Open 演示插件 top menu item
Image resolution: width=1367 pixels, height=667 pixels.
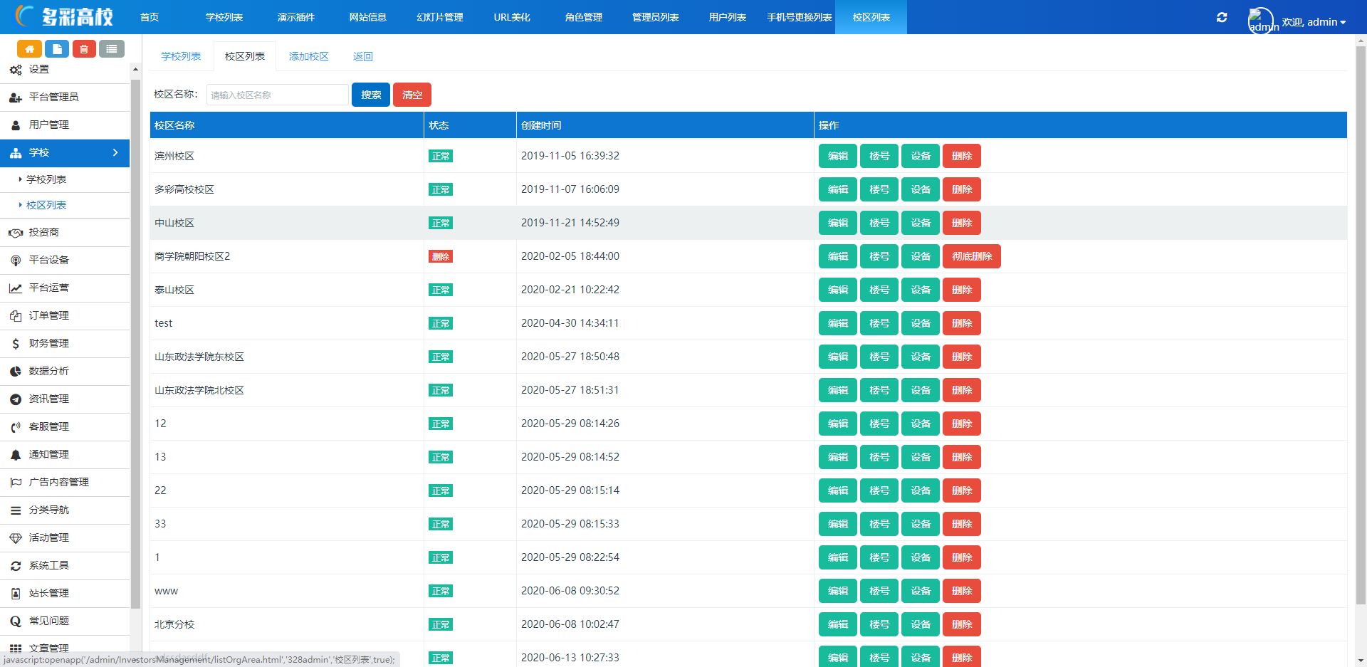point(296,17)
